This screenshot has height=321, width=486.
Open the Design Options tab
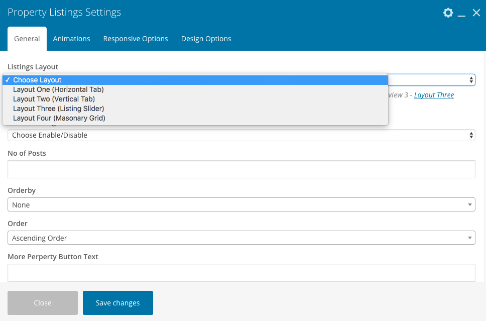(x=206, y=39)
